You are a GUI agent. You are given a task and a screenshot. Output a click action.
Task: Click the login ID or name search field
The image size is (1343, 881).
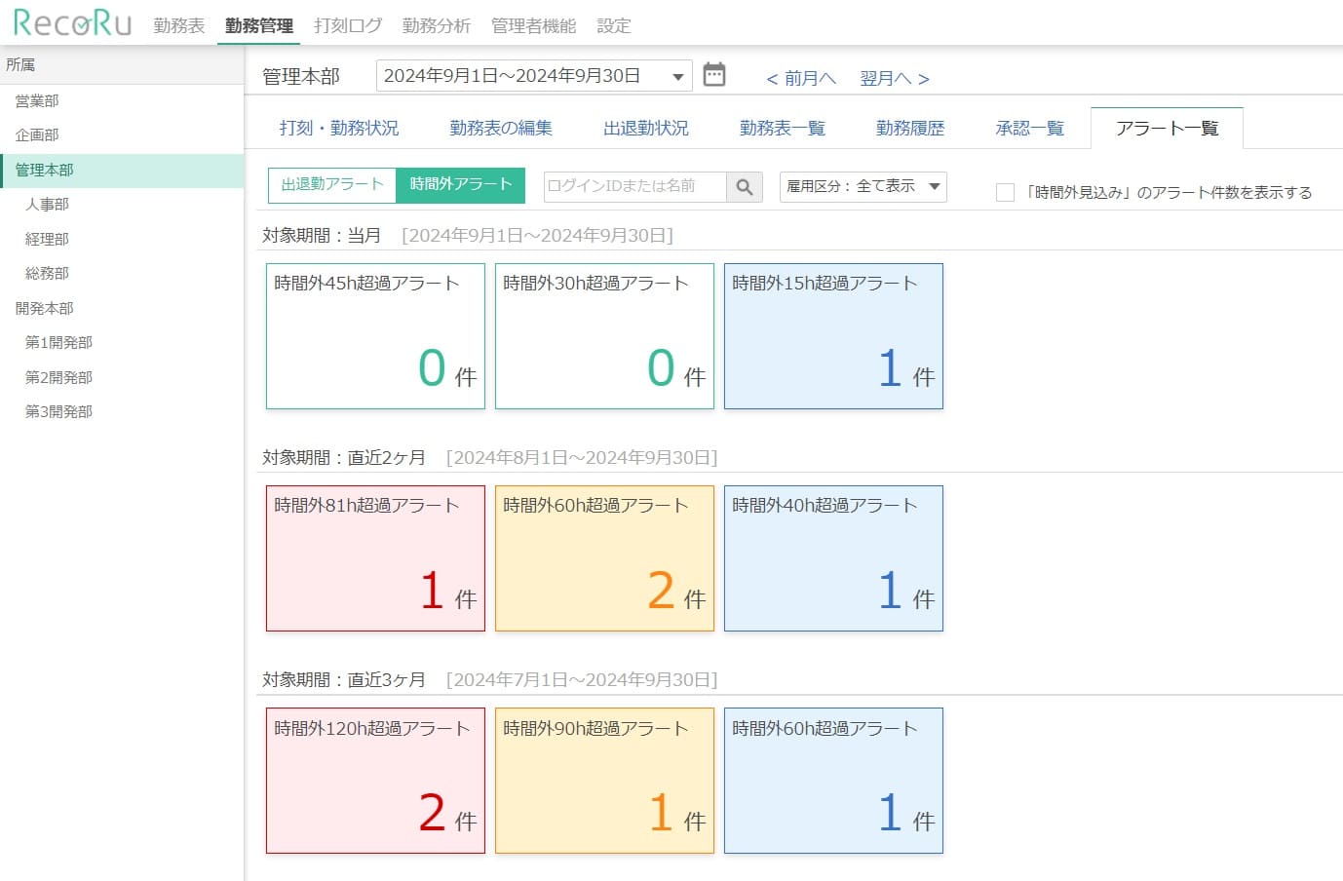tap(634, 186)
